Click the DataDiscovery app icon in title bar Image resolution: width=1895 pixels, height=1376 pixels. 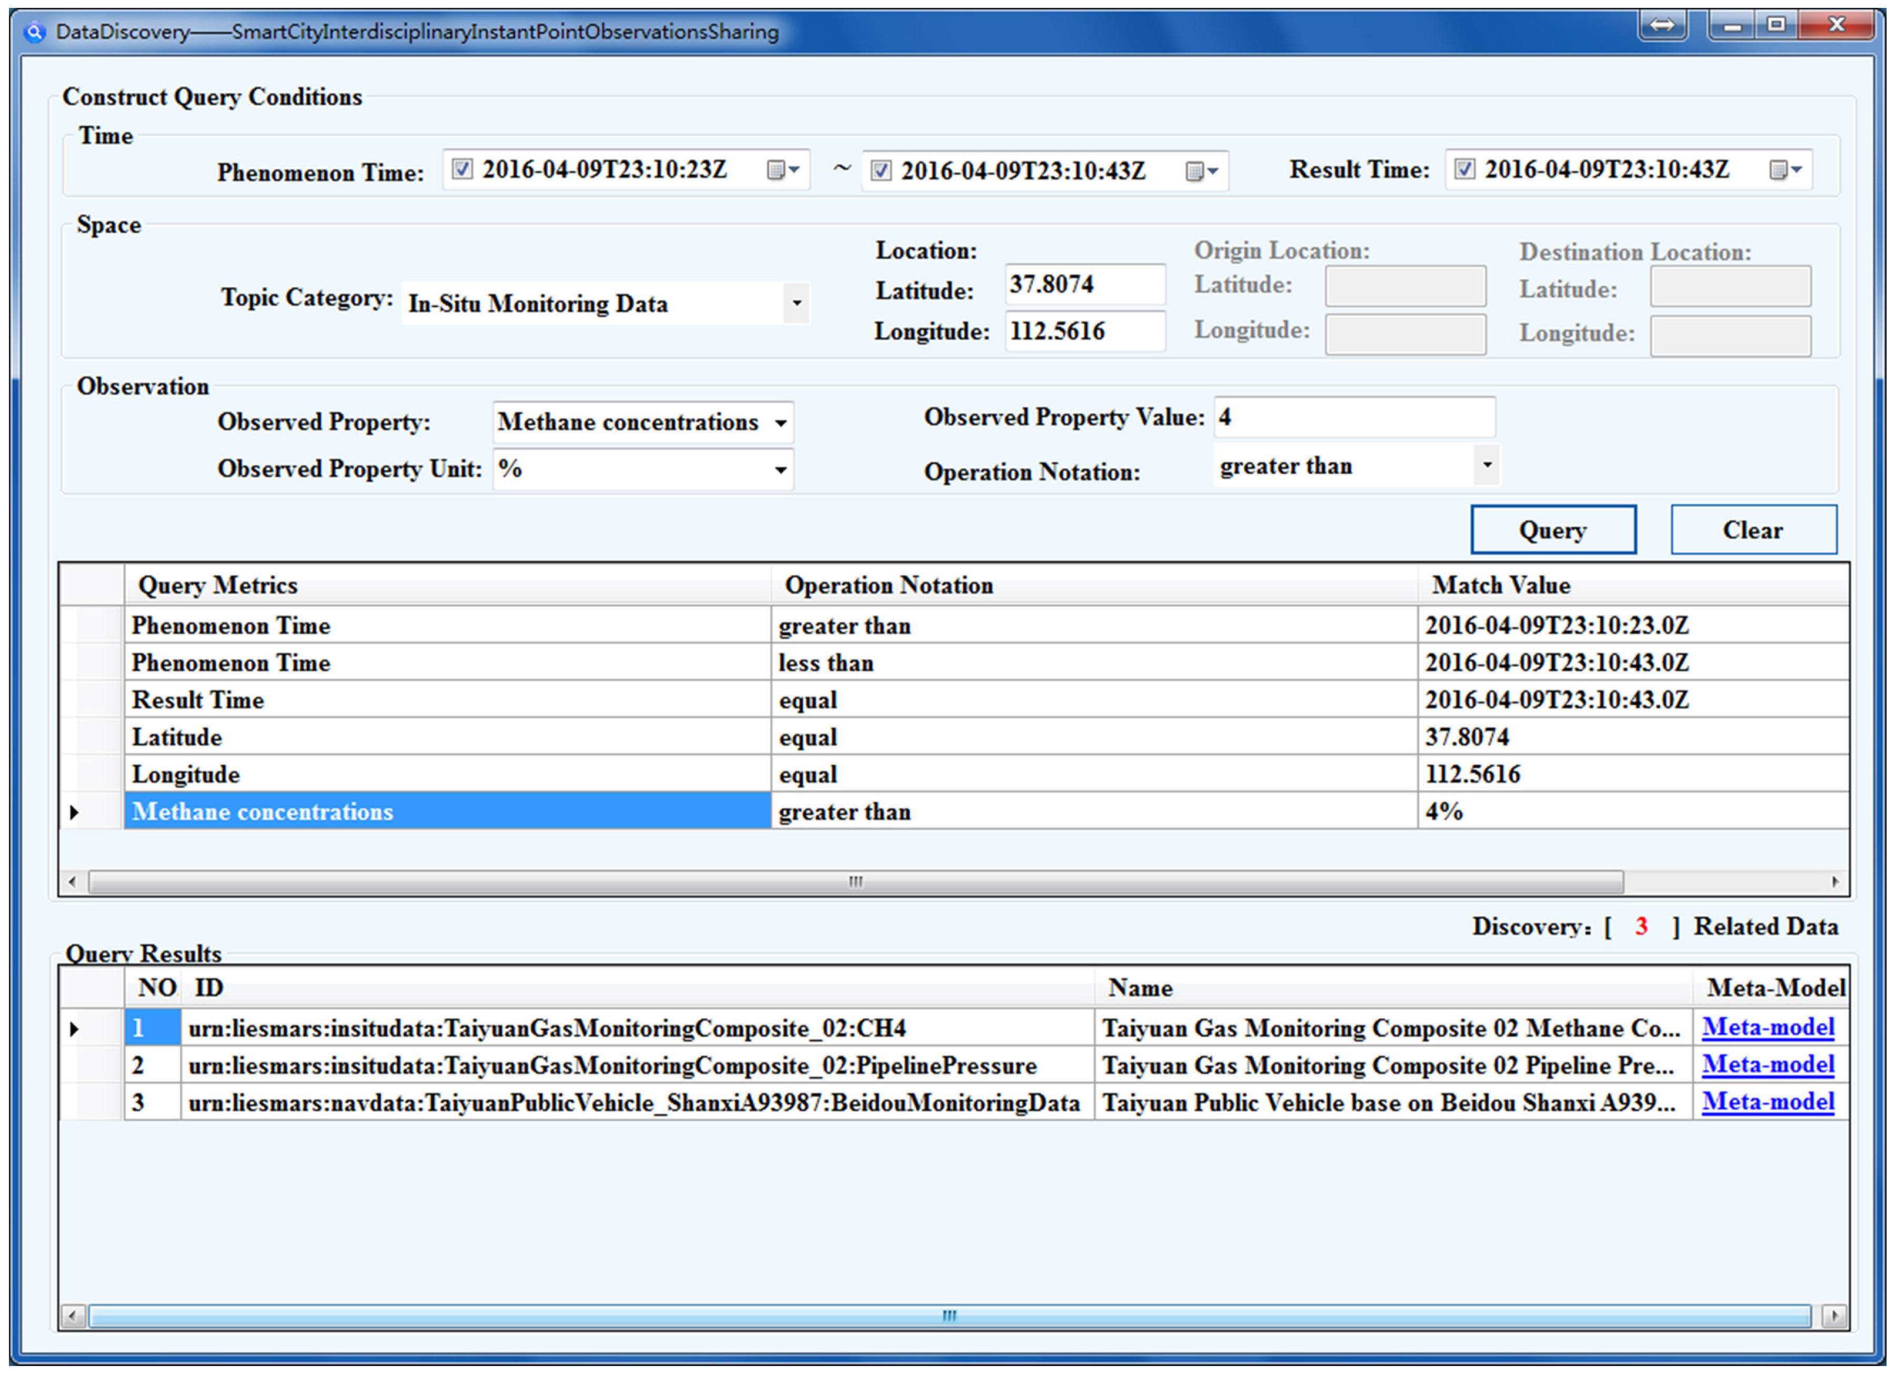[x=35, y=33]
